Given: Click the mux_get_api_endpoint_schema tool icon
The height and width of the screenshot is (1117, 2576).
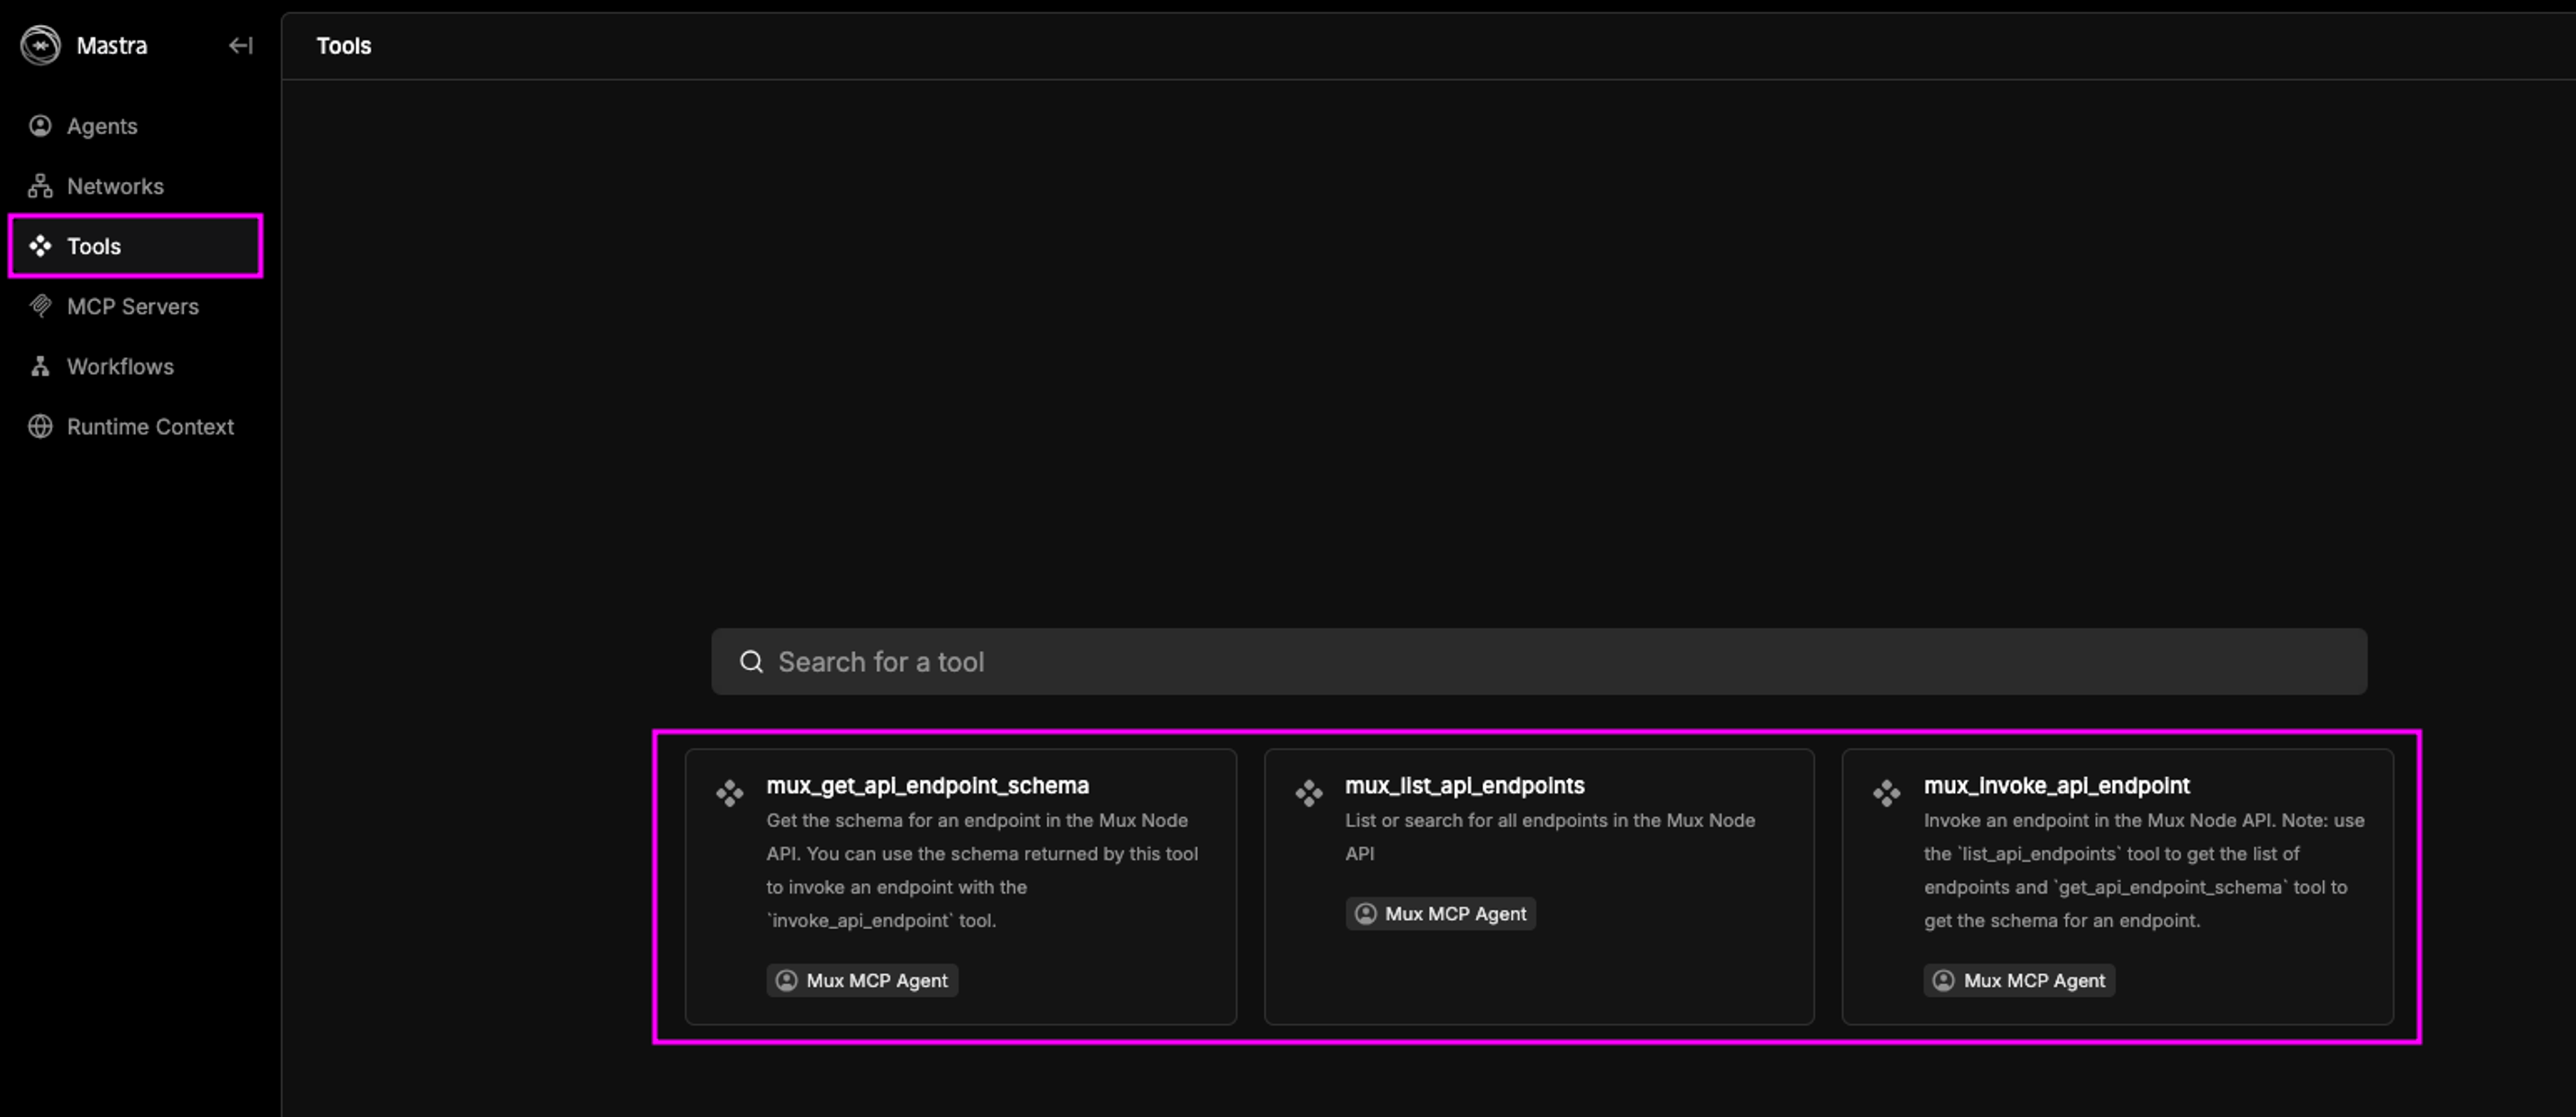Looking at the screenshot, I should point(730,793).
